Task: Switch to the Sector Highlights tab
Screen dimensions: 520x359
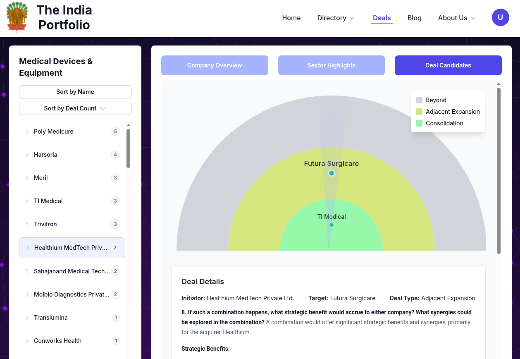Action: [331, 65]
